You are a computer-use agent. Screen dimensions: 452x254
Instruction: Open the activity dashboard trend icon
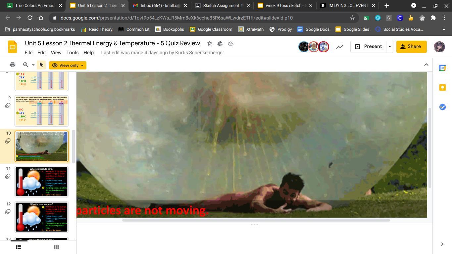click(339, 47)
